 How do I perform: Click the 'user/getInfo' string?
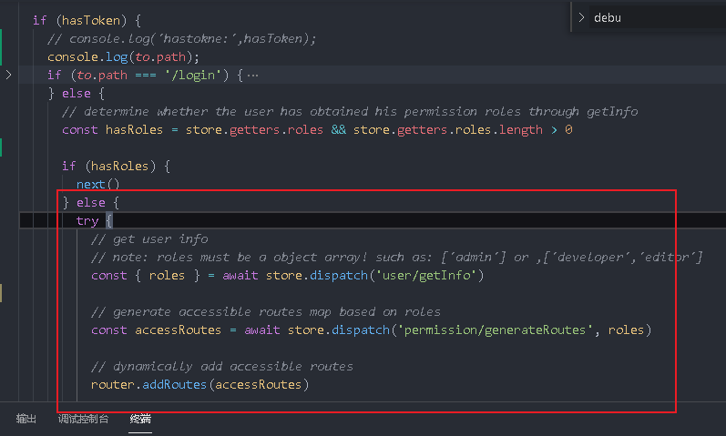426,276
